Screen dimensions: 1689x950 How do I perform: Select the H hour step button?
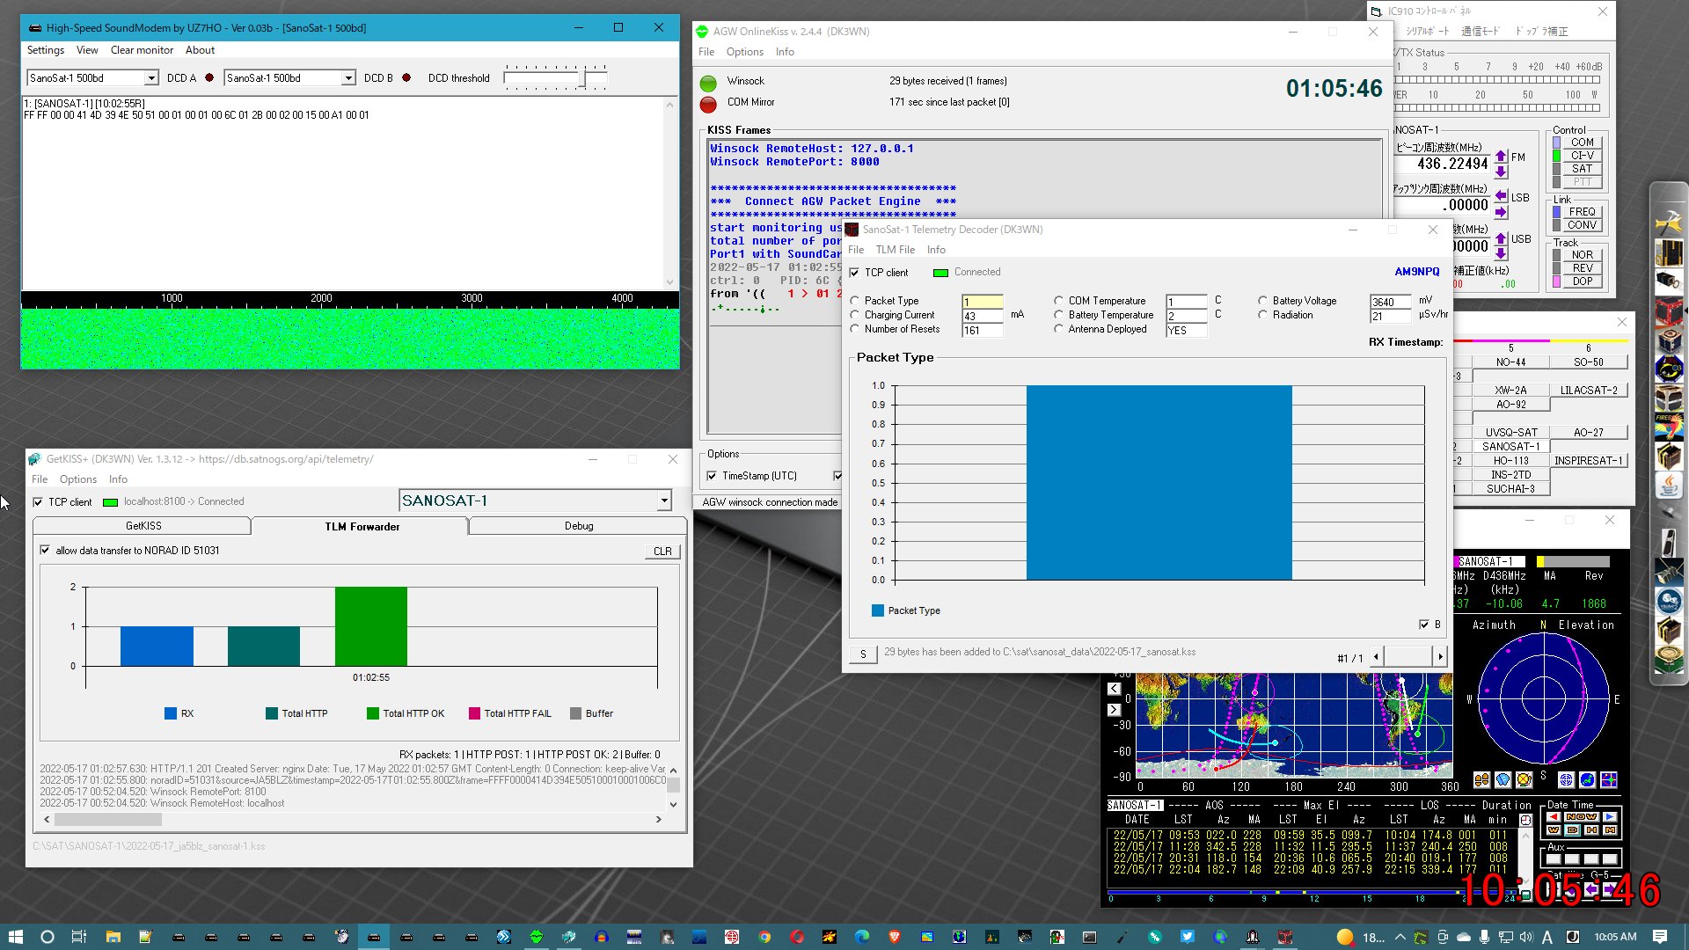(1591, 829)
